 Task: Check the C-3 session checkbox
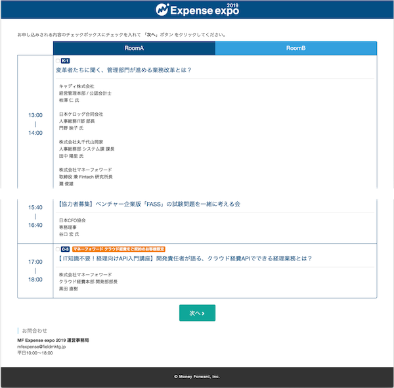(x=58, y=249)
